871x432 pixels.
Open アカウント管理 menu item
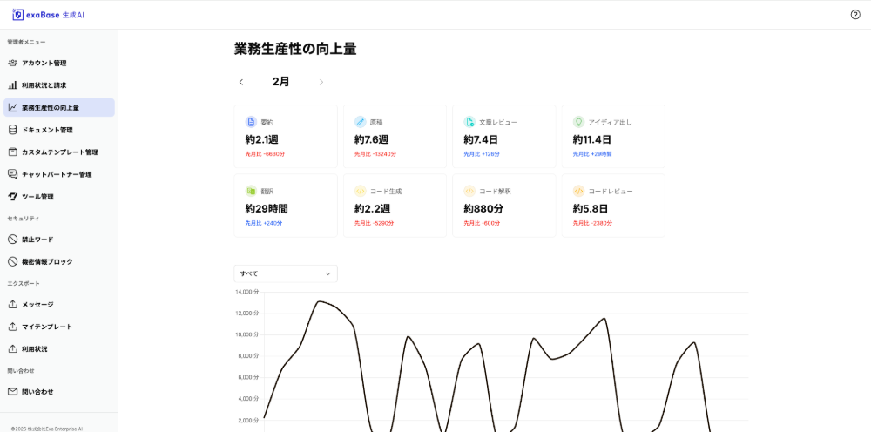59,64
